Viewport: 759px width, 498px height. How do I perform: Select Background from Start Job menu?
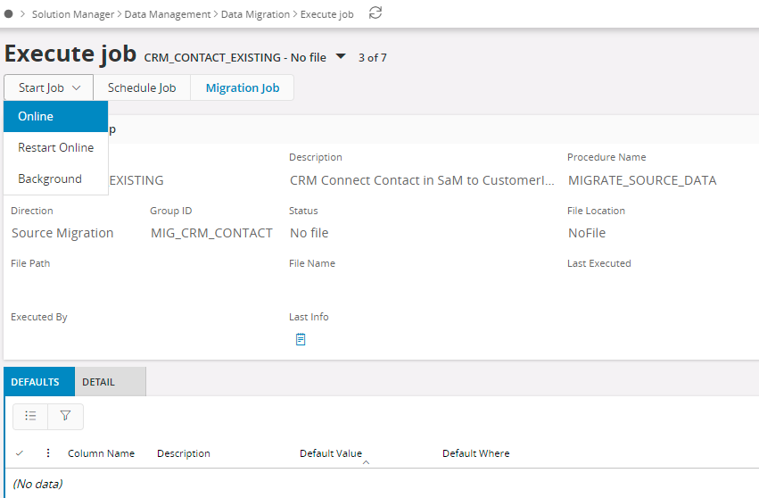50,178
